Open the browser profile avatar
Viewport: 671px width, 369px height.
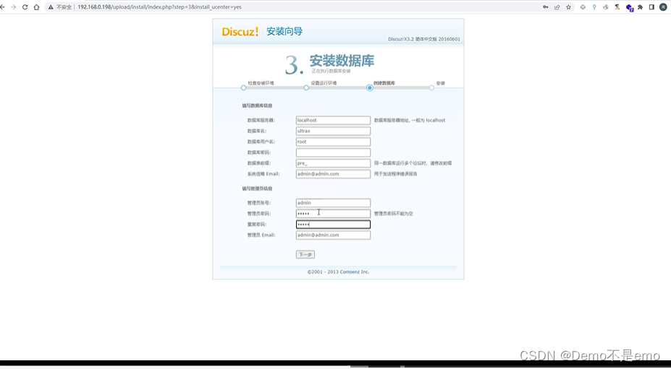(663, 6)
